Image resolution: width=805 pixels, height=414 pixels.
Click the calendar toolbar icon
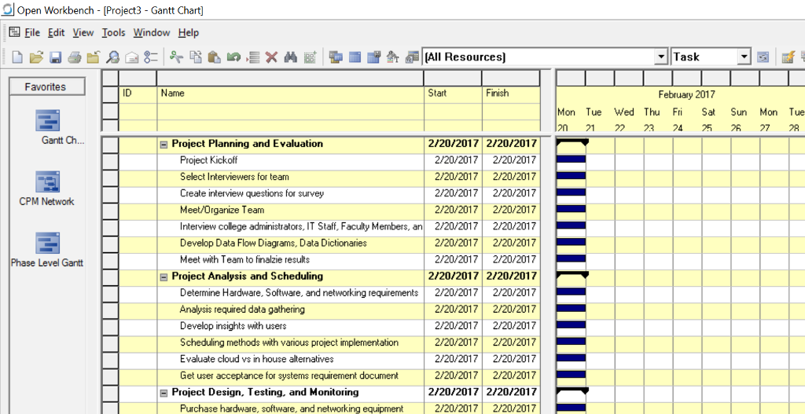(412, 57)
